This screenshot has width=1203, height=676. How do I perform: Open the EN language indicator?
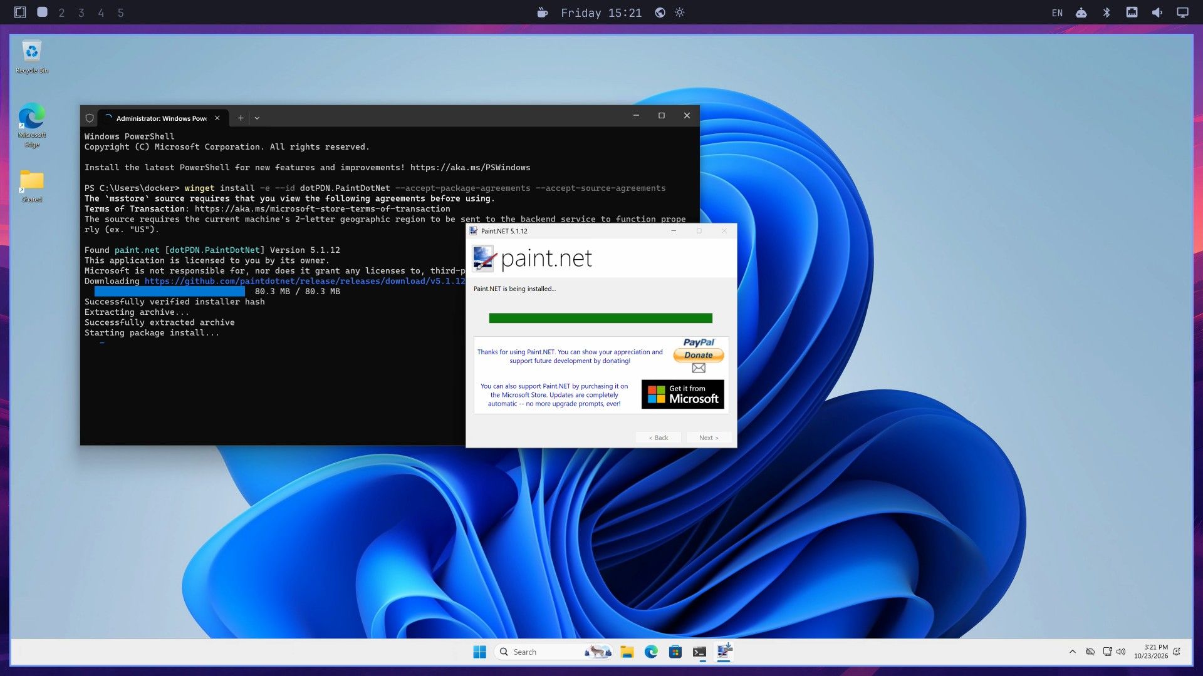click(x=1057, y=13)
